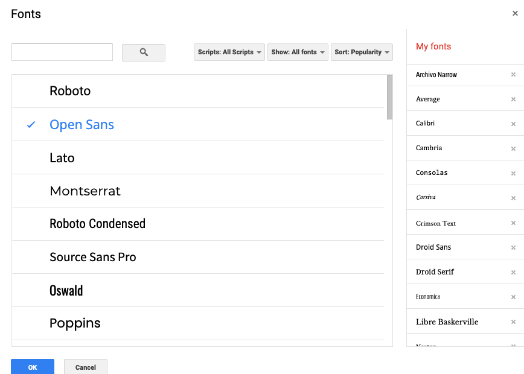The width and height of the screenshot is (524, 374).
Task: Click the Cancel button
Action: (x=86, y=367)
